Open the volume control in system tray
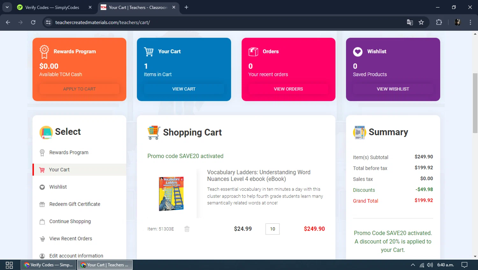This screenshot has height=270, width=478. coord(430,265)
